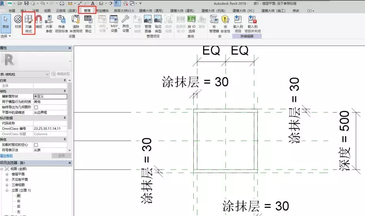The height and width of the screenshot is (216, 365).
Task: Select the 前 elevation view
Action: (19, 196)
